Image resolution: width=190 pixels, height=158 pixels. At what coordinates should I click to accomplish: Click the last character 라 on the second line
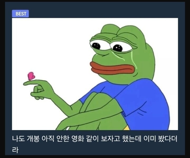click(15, 150)
